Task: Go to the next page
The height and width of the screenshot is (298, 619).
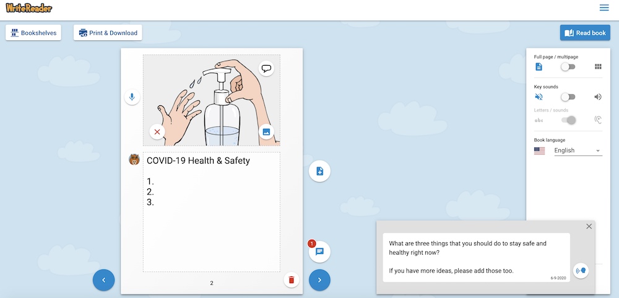Action: (x=319, y=280)
